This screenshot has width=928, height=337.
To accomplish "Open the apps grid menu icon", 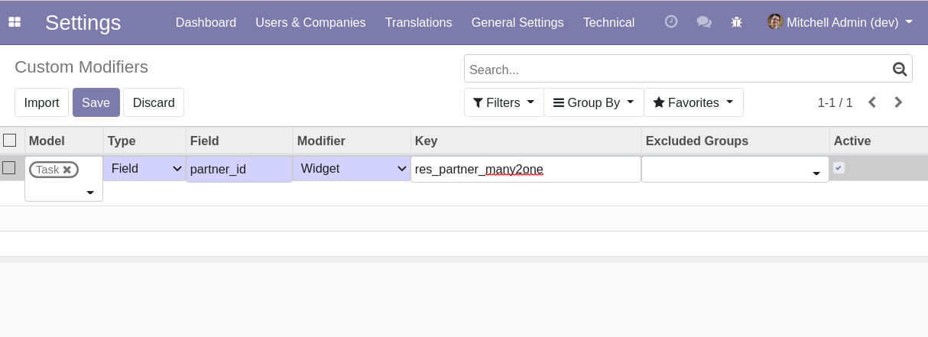I will click(15, 22).
